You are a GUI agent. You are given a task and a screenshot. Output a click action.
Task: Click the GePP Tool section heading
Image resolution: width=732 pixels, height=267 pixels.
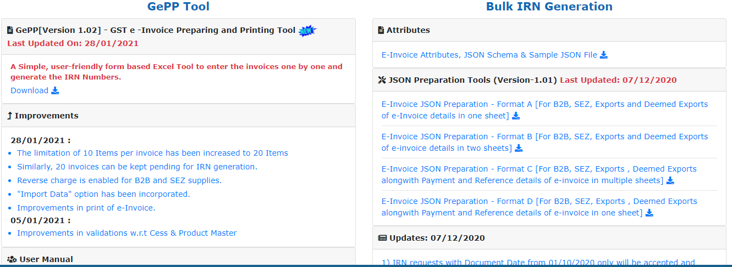[178, 7]
